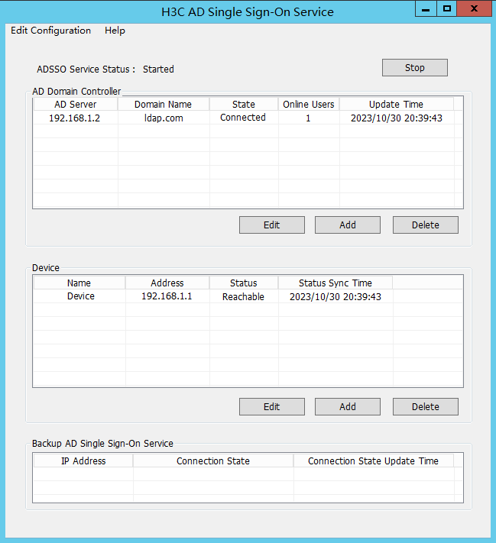Select AD server 192.168.1.2 cell
This screenshot has width=496, height=543.
click(75, 118)
